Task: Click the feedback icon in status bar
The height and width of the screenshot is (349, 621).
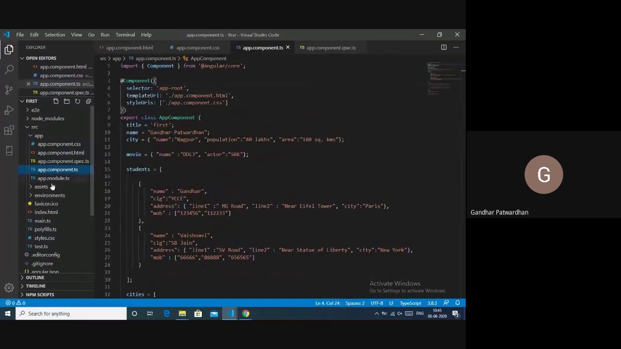Action: pyautogui.click(x=446, y=303)
